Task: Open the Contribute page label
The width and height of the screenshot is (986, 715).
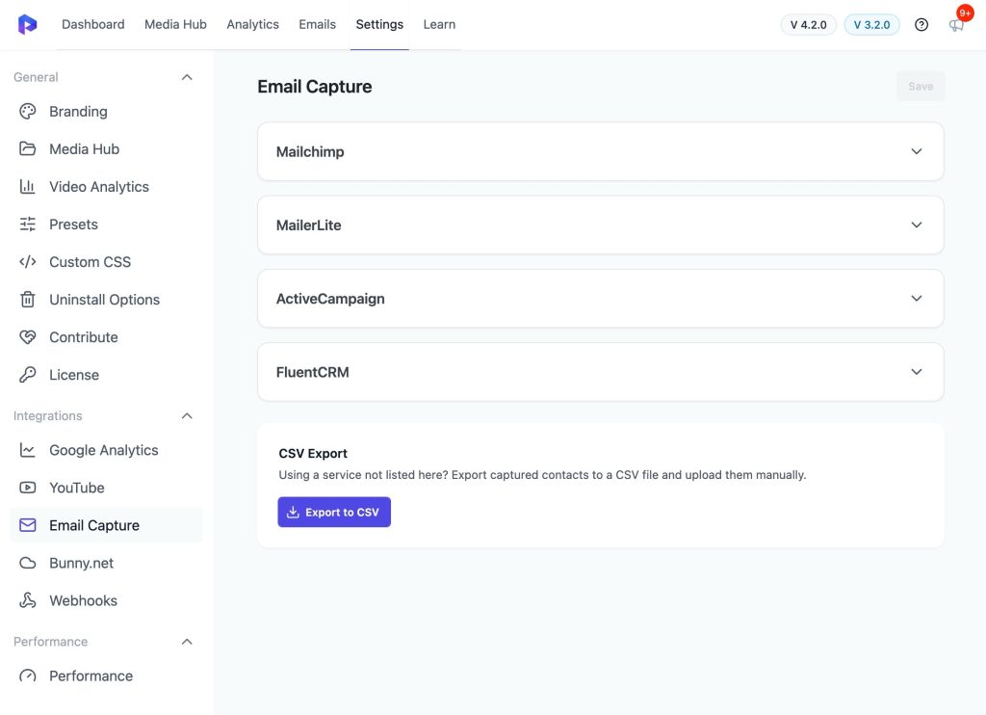Action: 84,337
